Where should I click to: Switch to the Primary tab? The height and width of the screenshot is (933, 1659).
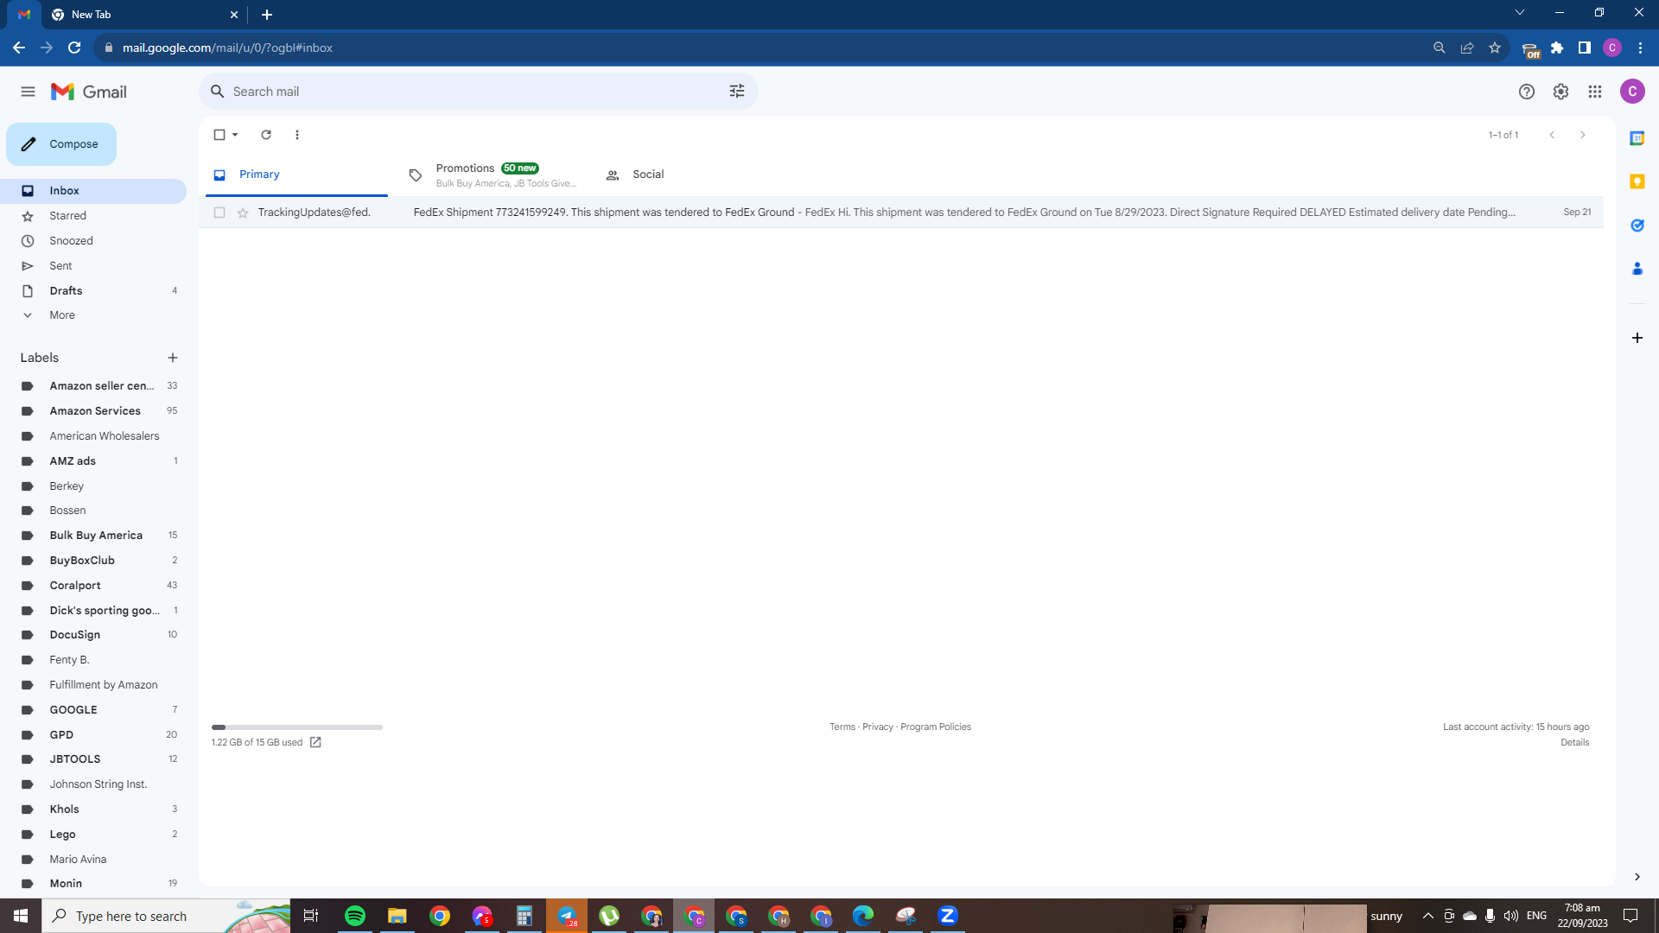(x=297, y=175)
